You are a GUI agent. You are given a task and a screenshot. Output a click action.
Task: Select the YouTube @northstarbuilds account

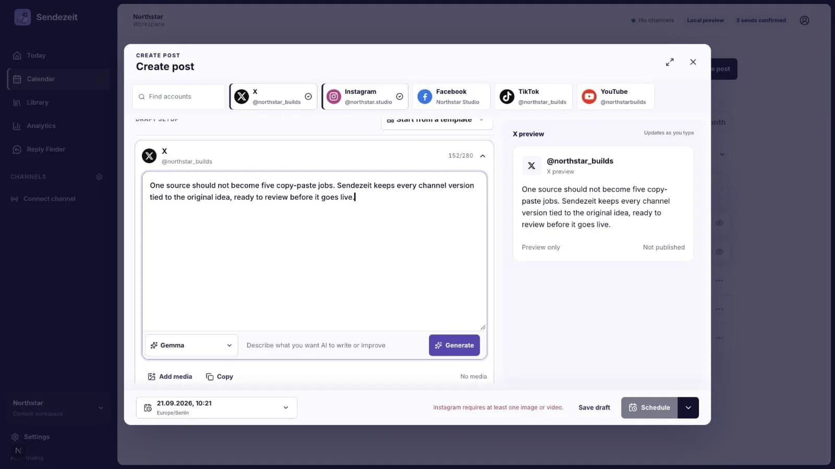(x=616, y=96)
